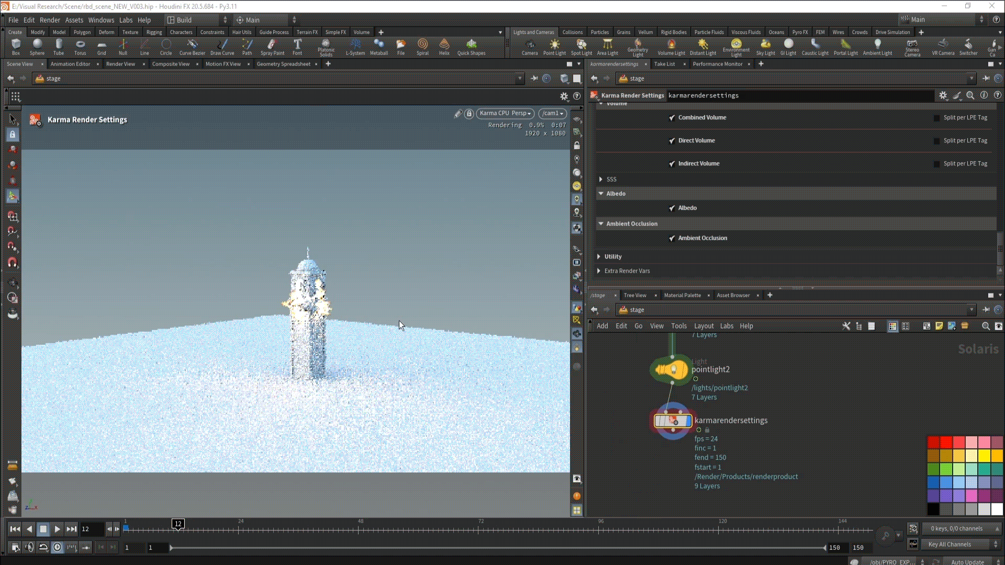
Task: Open the Layout menu in network editor
Action: point(703,326)
